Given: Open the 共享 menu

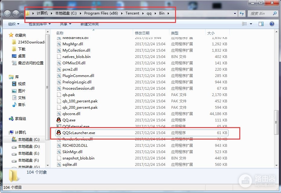Looking at the screenshot, I should point(65,24).
